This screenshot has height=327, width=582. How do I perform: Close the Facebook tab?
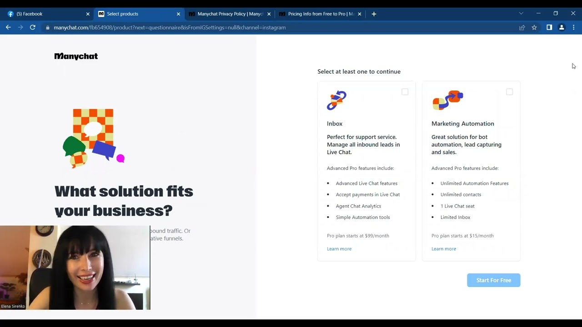point(88,14)
